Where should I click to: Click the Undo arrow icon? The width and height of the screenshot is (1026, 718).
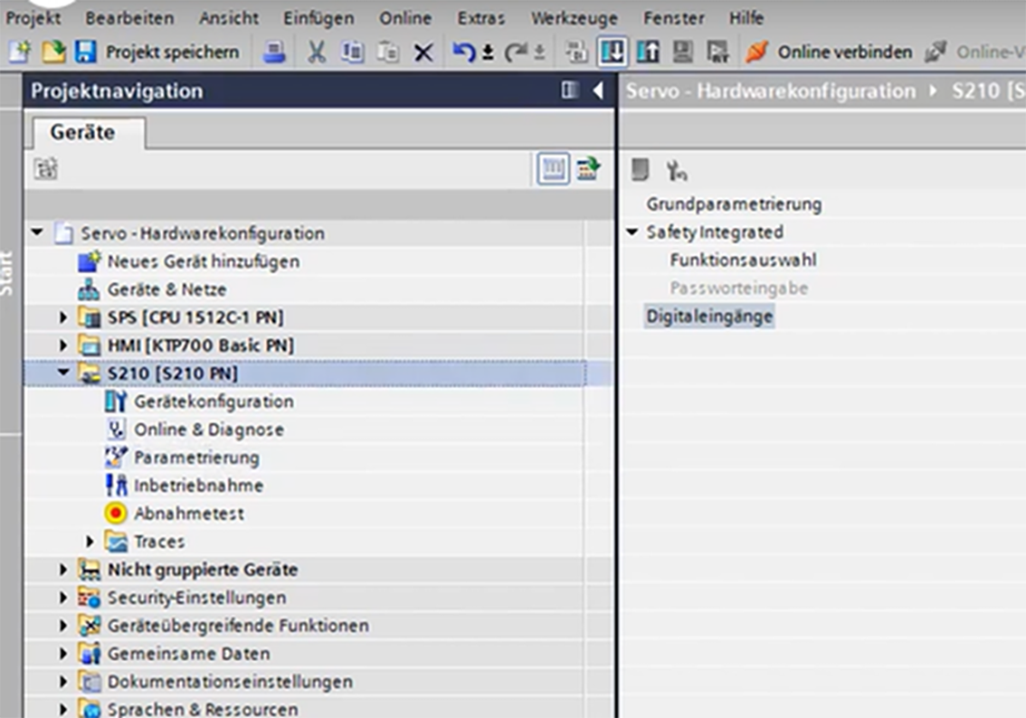[x=463, y=52]
